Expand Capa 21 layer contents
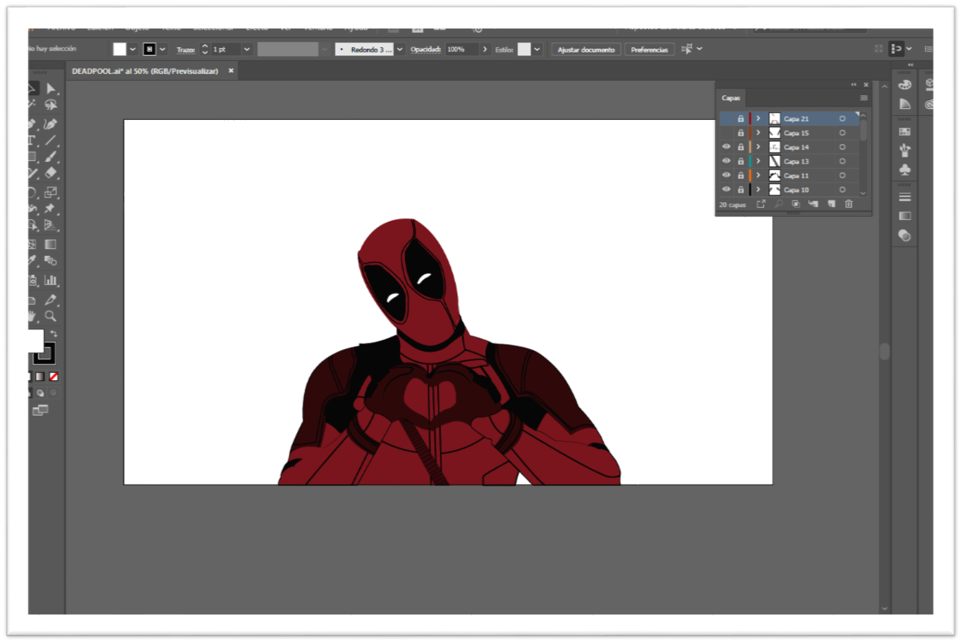Viewport: 962px width, 643px height. click(x=758, y=119)
